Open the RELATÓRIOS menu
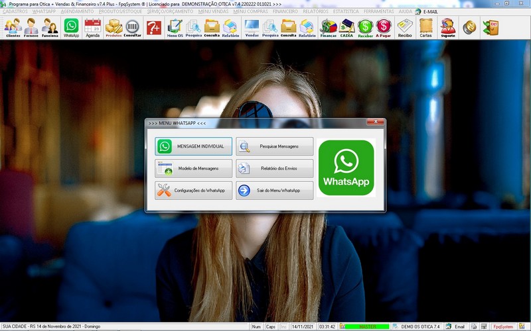This screenshot has height=331, width=531. pyautogui.click(x=316, y=11)
